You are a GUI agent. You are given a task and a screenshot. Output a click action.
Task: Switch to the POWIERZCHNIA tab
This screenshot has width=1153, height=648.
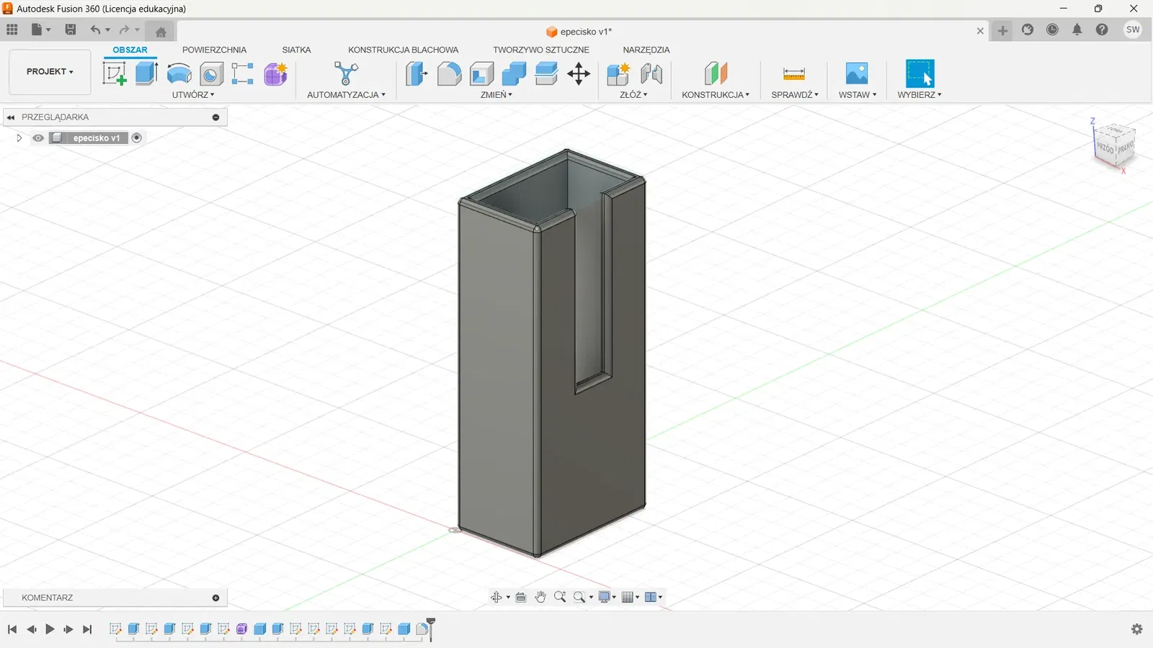click(x=214, y=50)
